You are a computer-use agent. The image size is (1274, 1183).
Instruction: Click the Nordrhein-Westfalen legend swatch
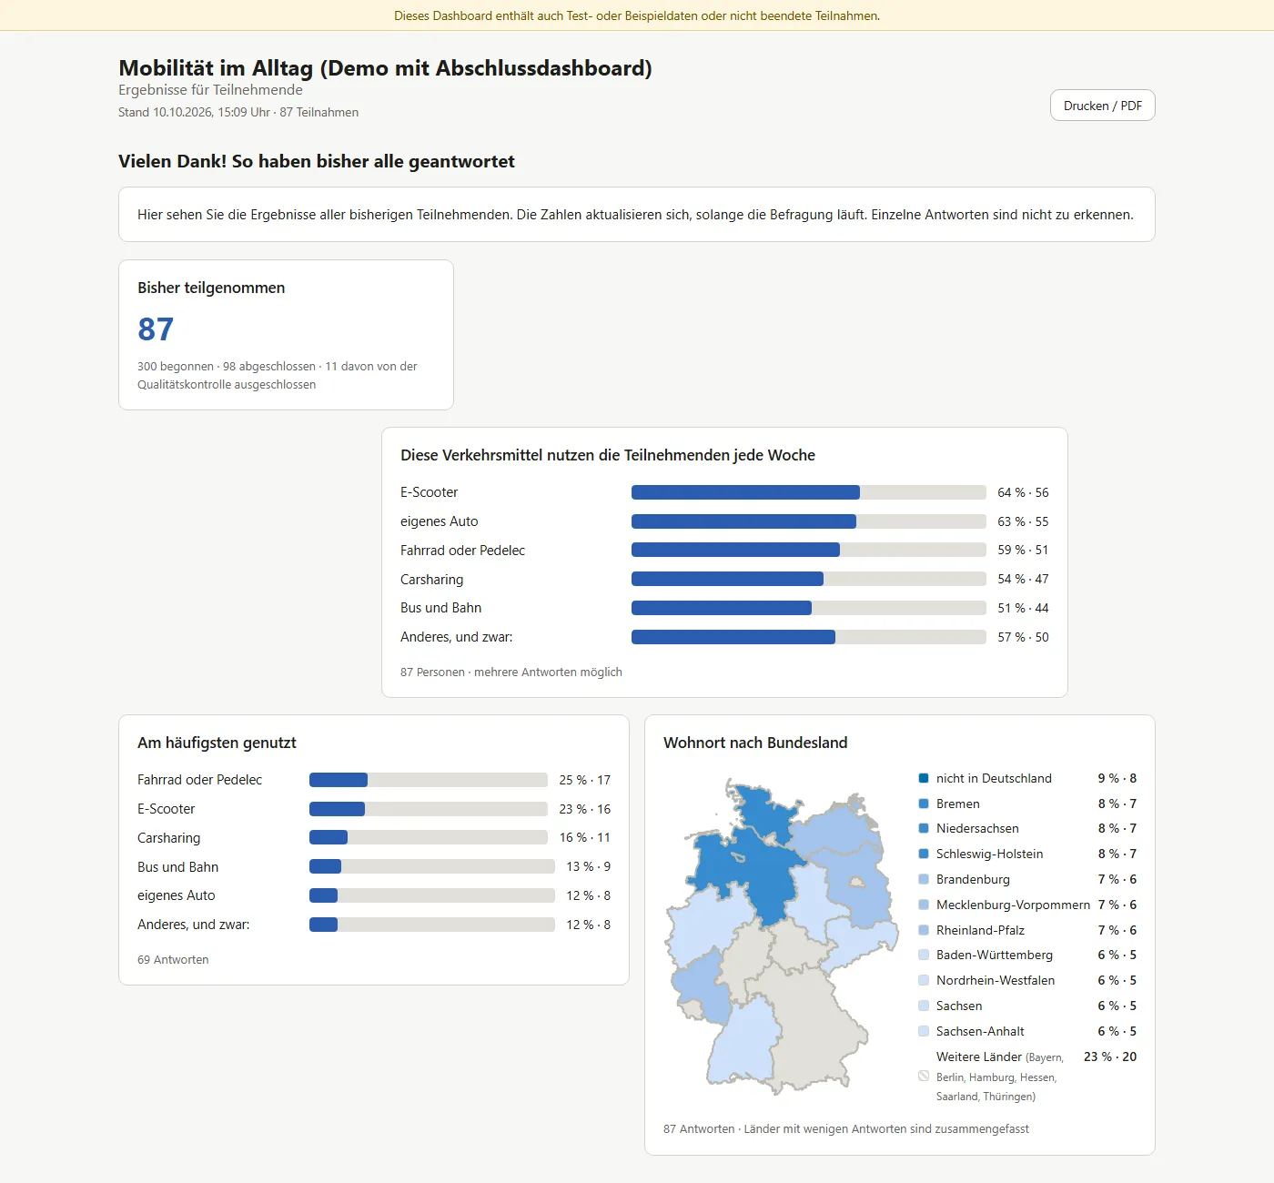pyautogui.click(x=924, y=980)
